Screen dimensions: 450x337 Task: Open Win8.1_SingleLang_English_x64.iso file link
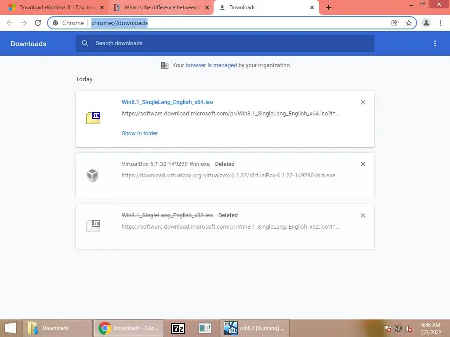(x=167, y=102)
